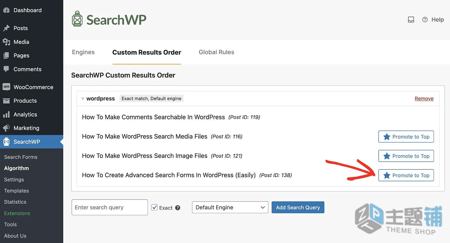Click the Media icon in sidebar

(6, 42)
